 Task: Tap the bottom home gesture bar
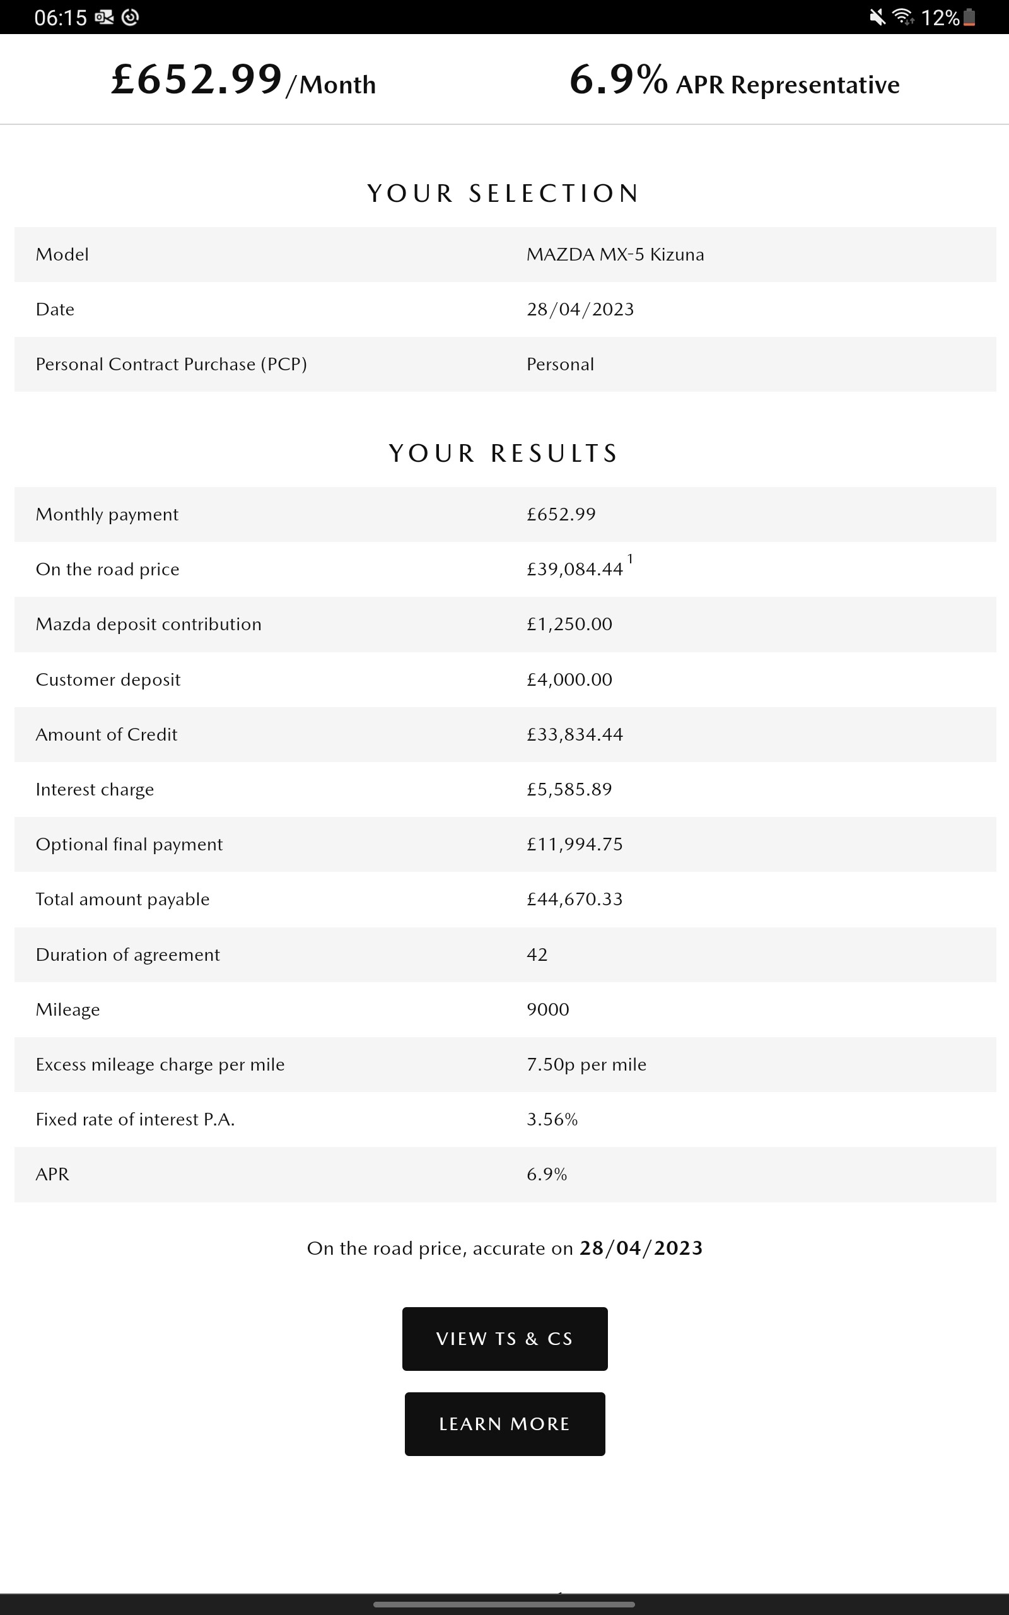[x=504, y=1604]
